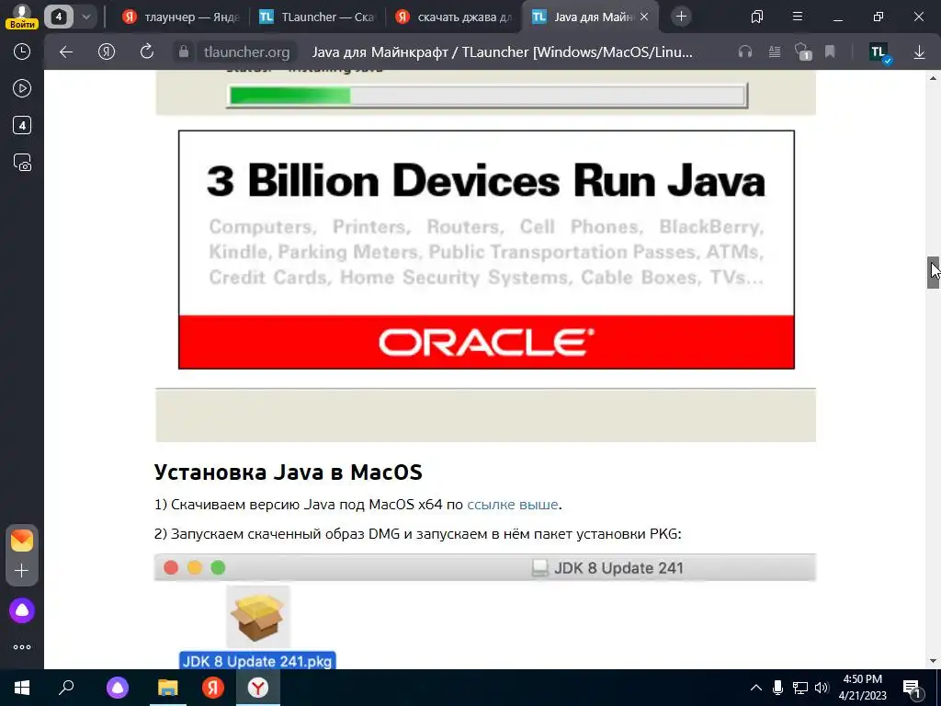Switch to the TLauncher — Скачать tab
This screenshot has width=941, height=706.
[317, 17]
